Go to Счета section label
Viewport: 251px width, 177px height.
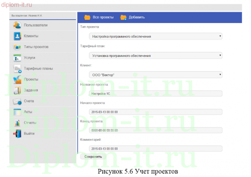(29, 101)
